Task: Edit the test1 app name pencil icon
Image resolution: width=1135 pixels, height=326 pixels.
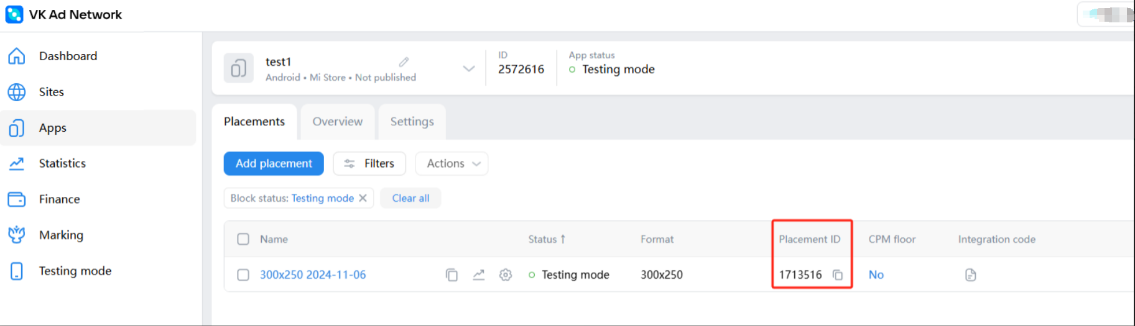Action: [x=404, y=62]
